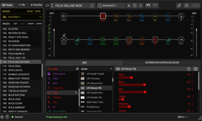Screen dimensions: 202x121
Task: Expand the Amp category chevron
Action: pyautogui.click(x=76, y=93)
